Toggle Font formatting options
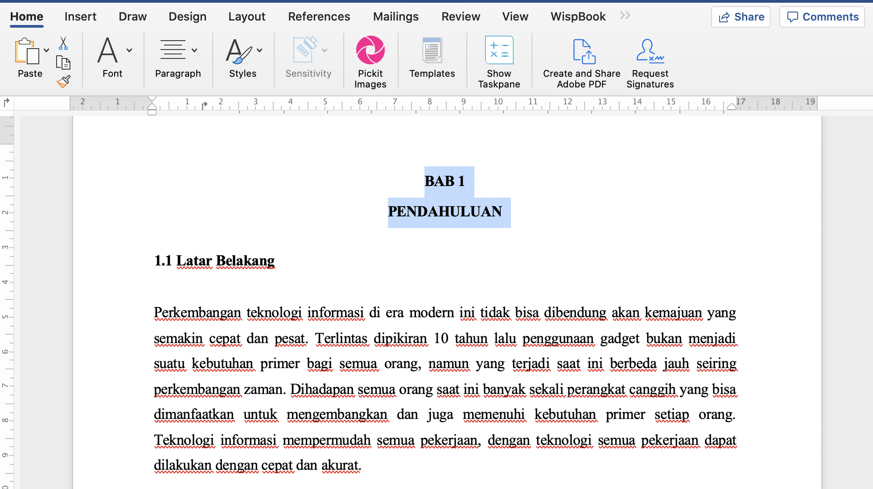873x489 pixels. 129,51
